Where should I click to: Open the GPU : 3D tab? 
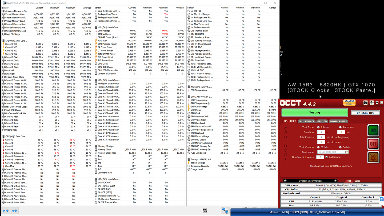click(322, 121)
